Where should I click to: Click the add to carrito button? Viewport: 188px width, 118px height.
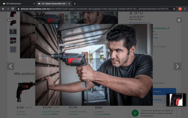(x=159, y=100)
